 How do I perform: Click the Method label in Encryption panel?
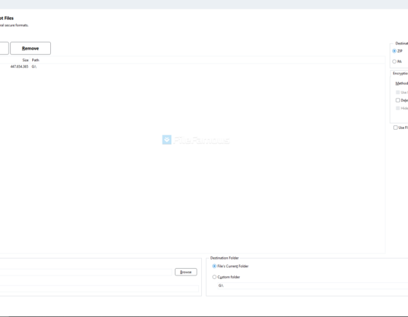click(x=401, y=83)
